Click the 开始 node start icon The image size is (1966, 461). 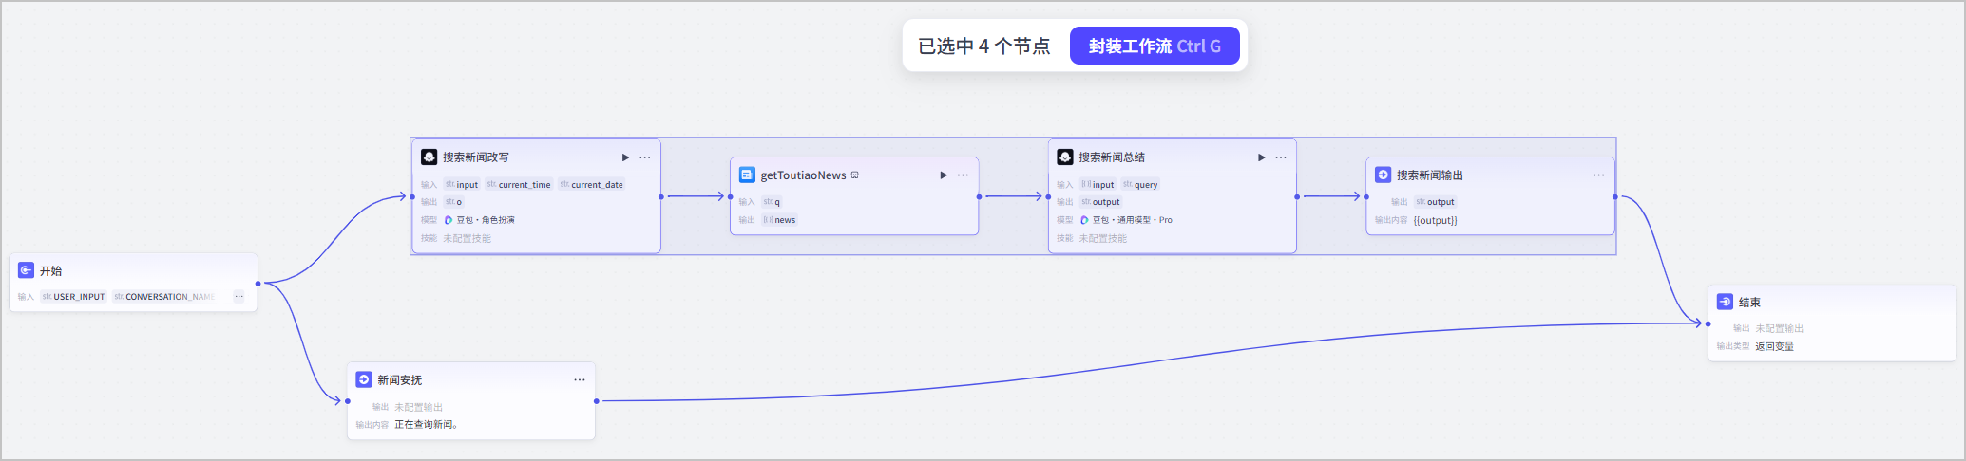coord(26,270)
